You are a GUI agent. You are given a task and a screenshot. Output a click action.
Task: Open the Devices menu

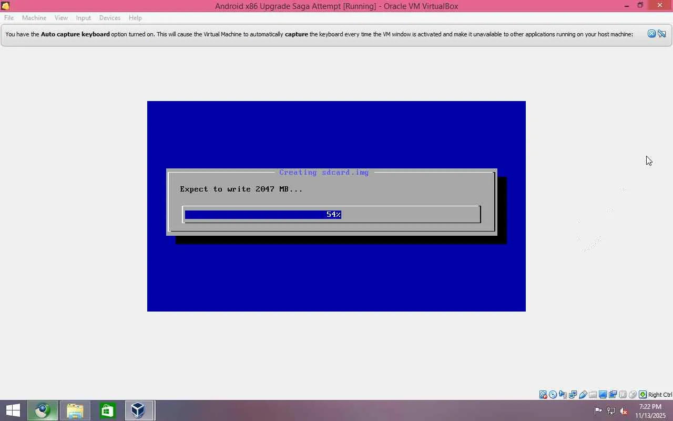point(110,18)
